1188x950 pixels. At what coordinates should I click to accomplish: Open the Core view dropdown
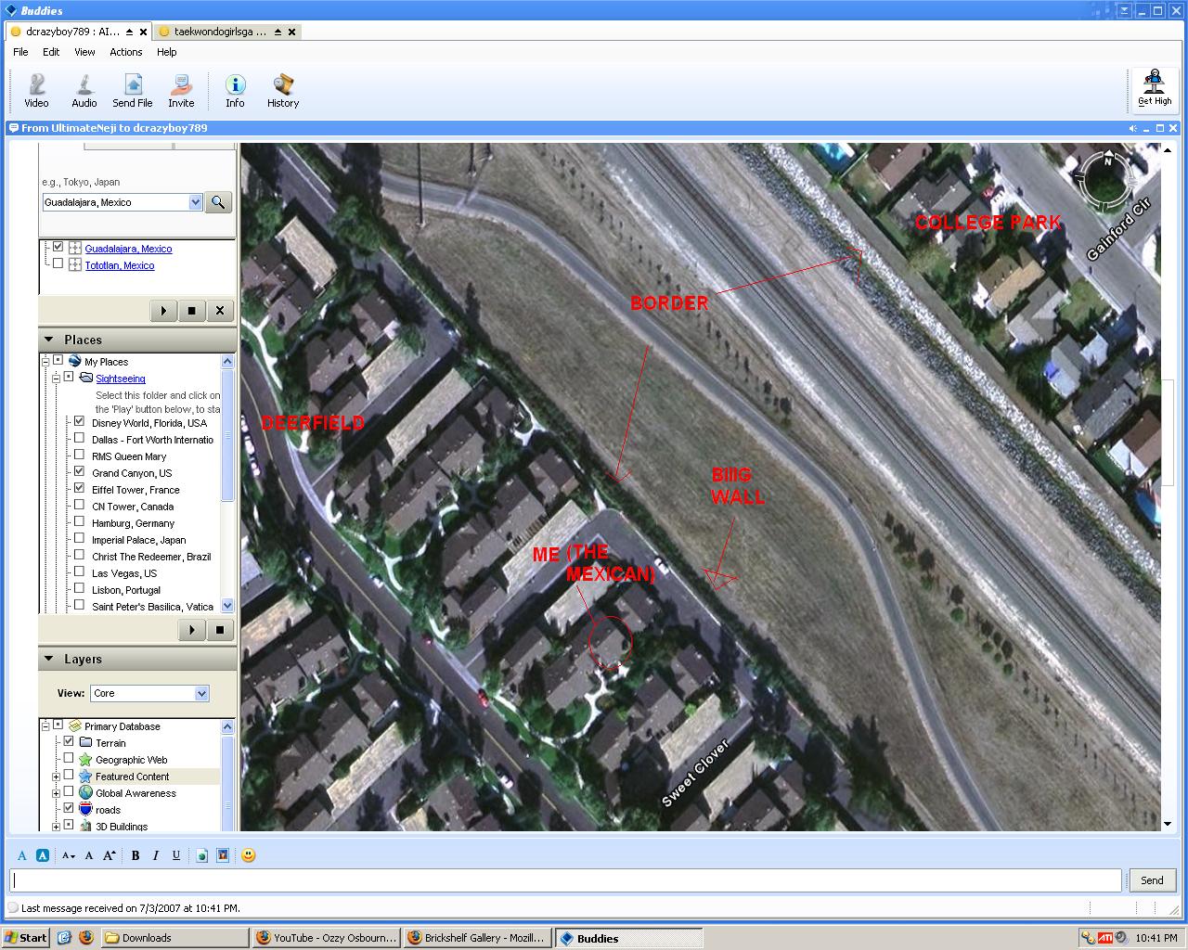tap(201, 693)
